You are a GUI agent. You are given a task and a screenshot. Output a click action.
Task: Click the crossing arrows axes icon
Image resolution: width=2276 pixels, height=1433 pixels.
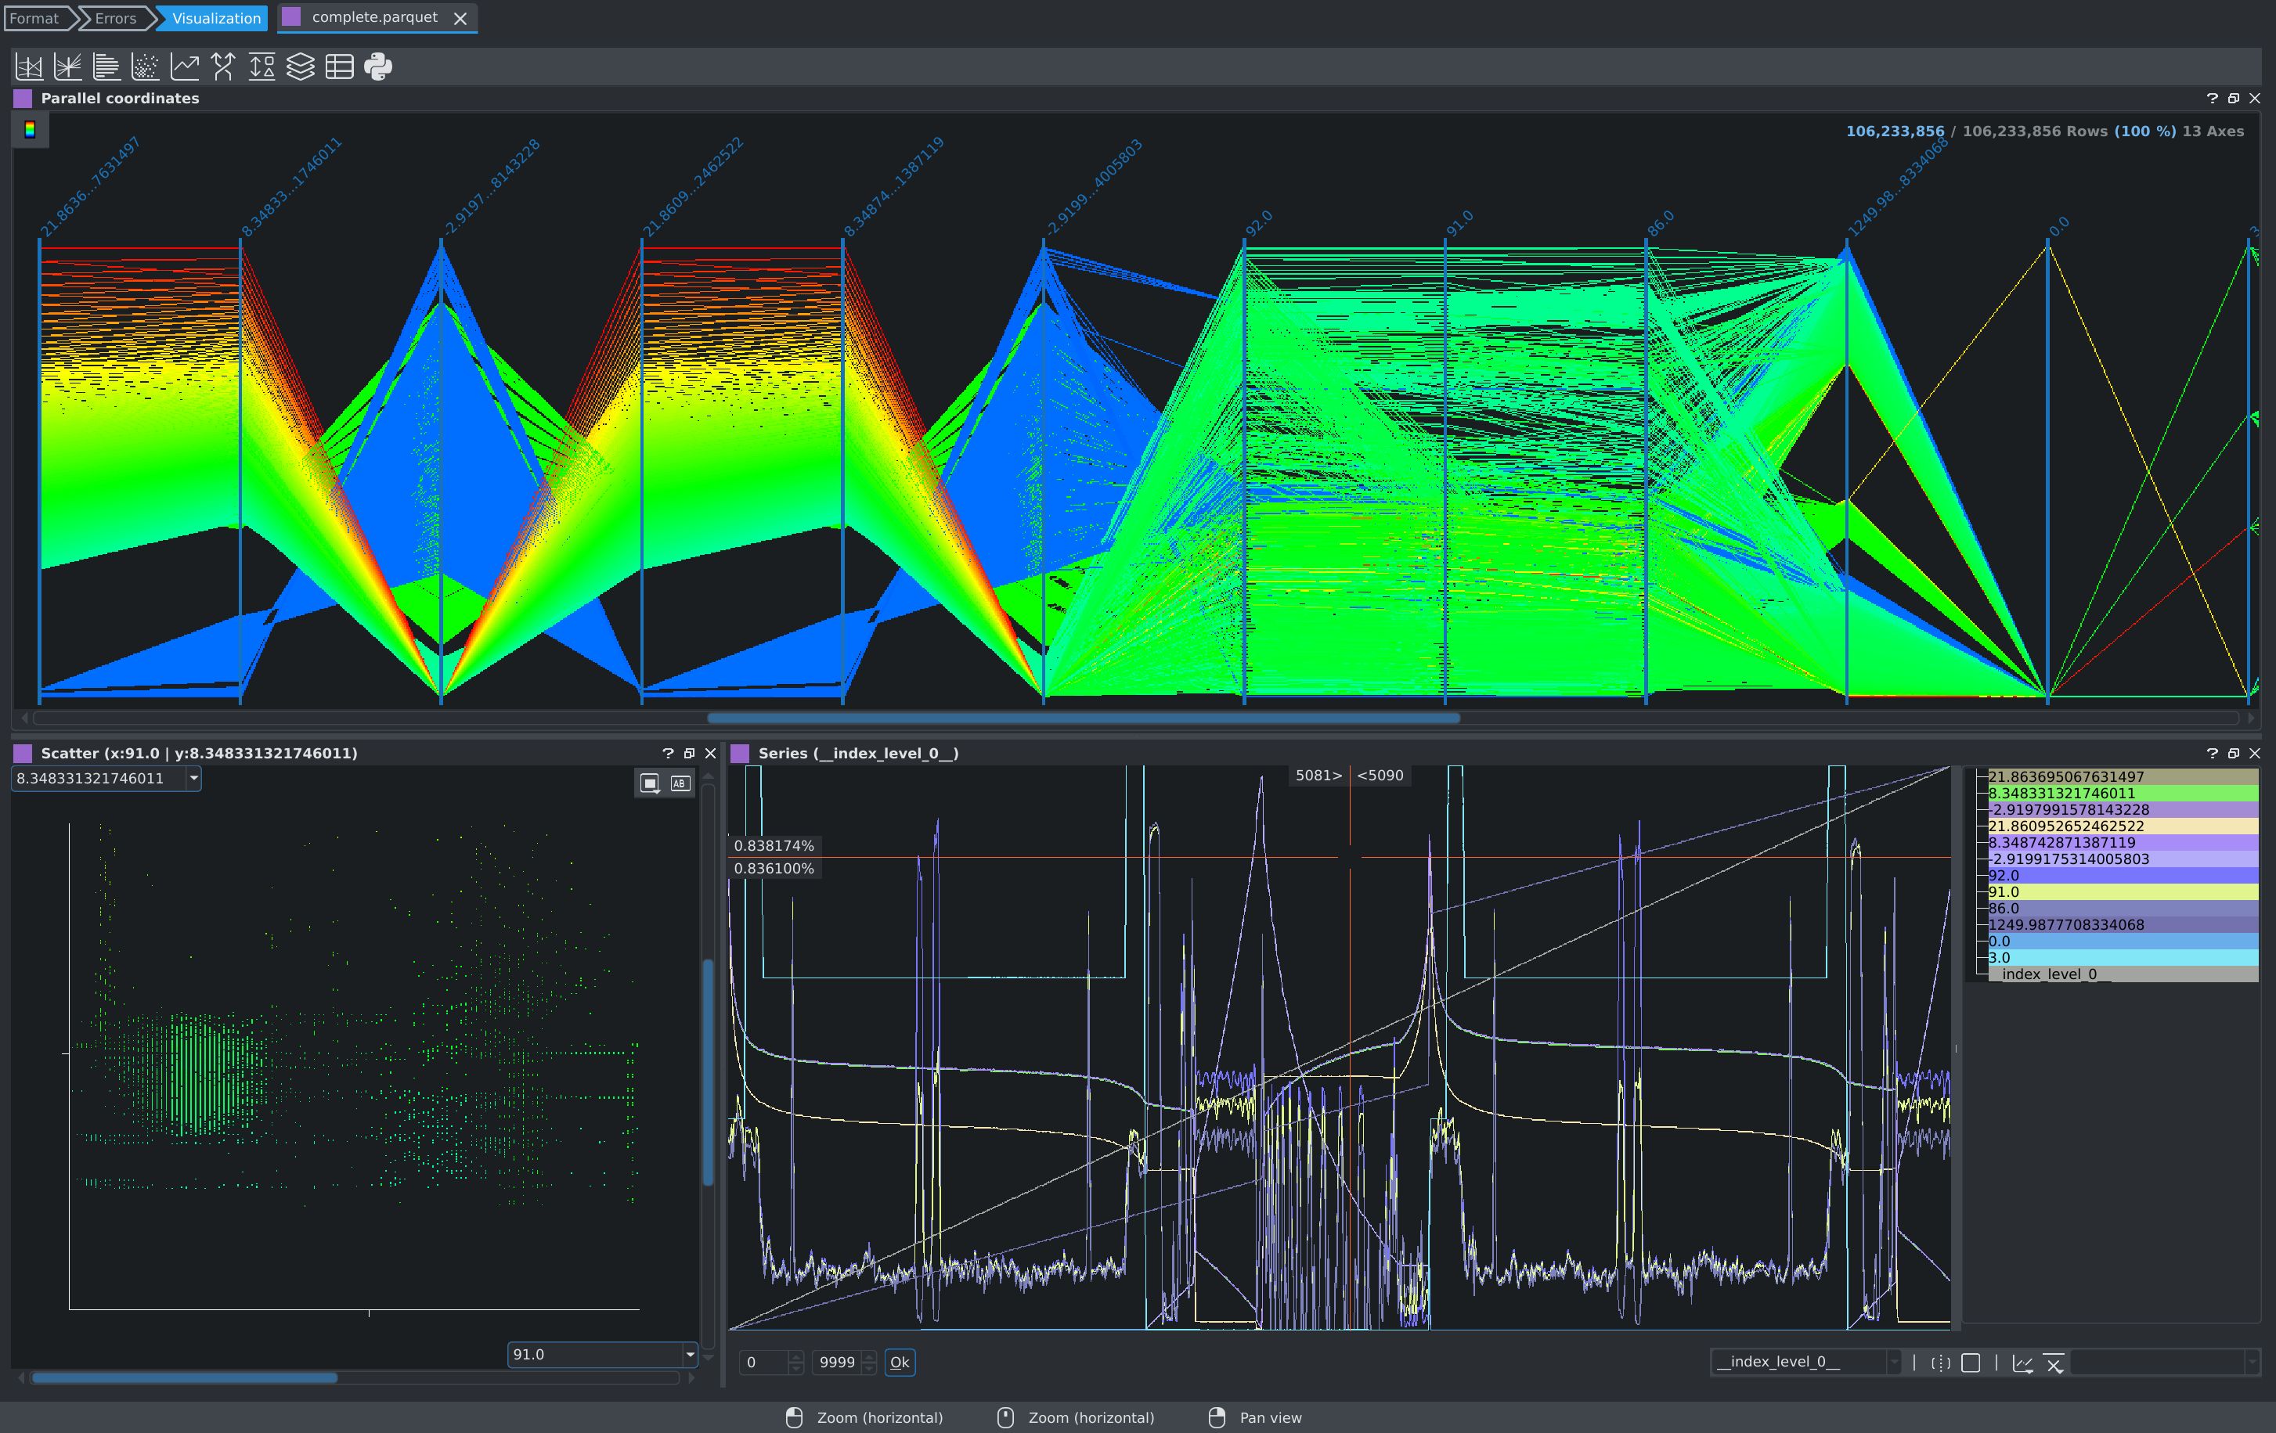[x=223, y=66]
